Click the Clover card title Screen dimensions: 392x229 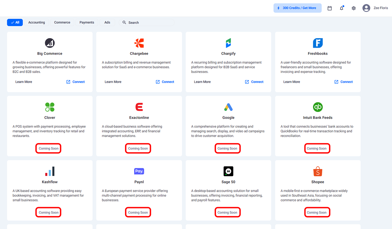[50, 118]
